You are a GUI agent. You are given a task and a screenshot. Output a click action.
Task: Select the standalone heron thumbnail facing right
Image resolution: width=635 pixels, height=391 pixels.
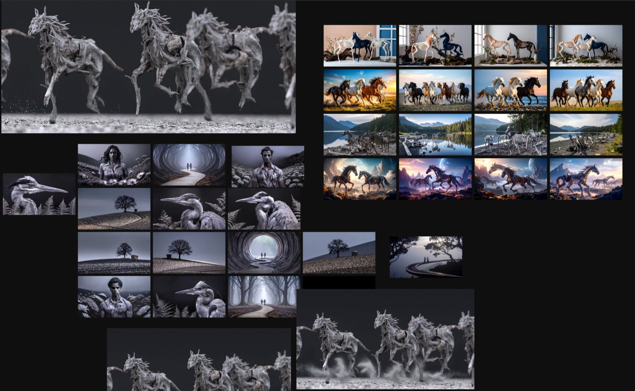(39, 194)
